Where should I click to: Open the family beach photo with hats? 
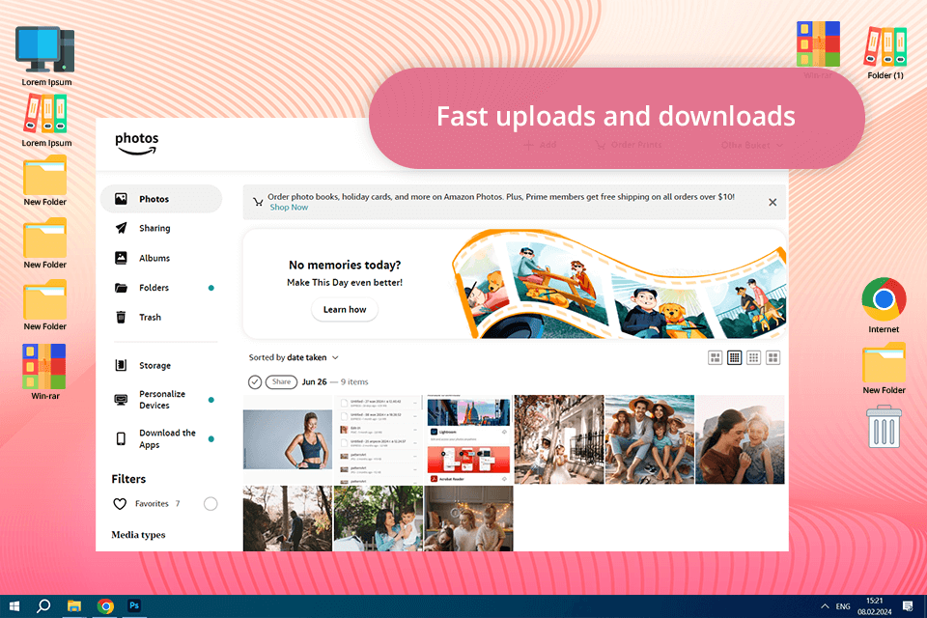coord(650,439)
